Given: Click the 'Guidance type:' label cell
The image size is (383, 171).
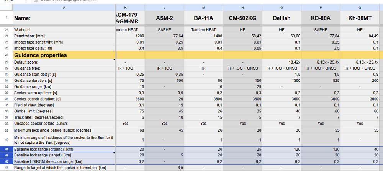Looking at the screenshot, I should pos(64,68).
